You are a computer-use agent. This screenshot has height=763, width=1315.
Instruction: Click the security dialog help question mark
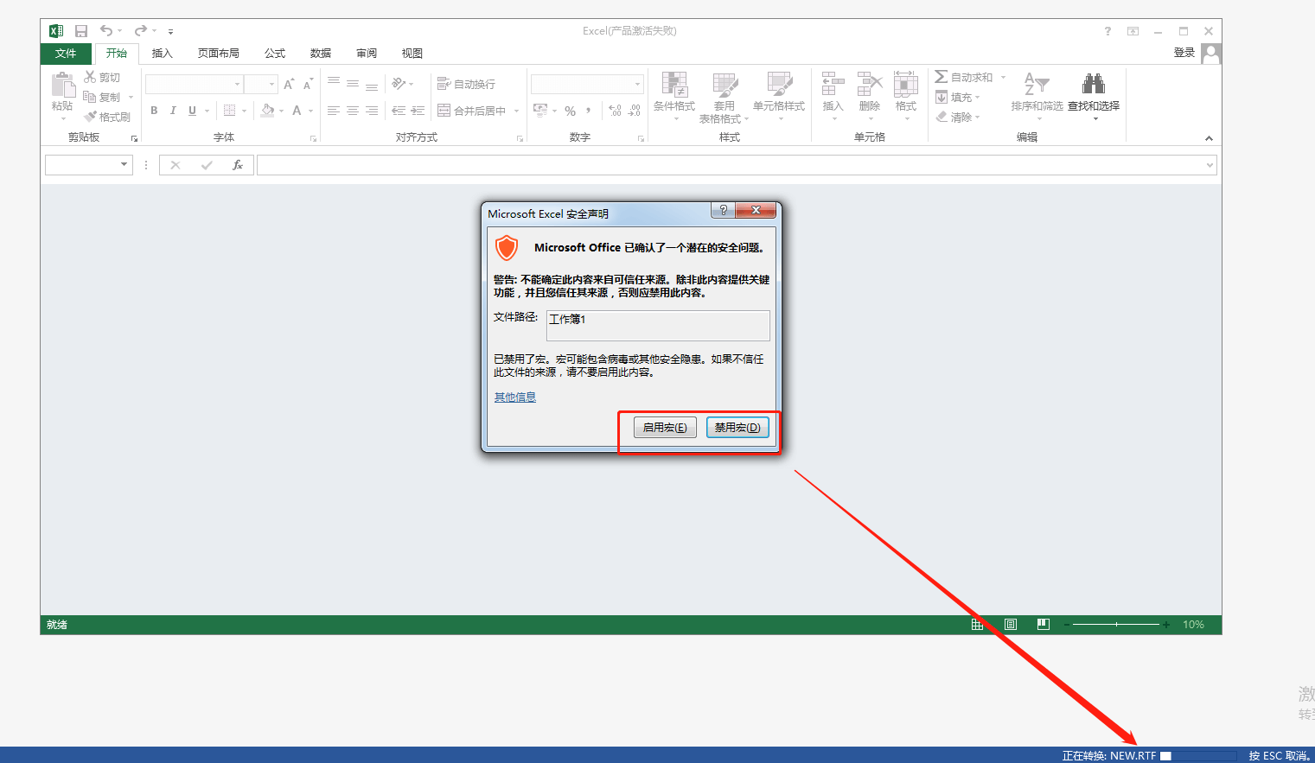pos(724,210)
